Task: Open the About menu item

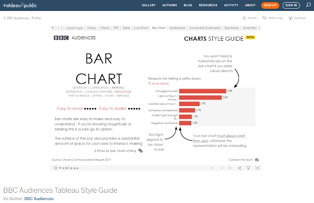Action: (x=250, y=5)
